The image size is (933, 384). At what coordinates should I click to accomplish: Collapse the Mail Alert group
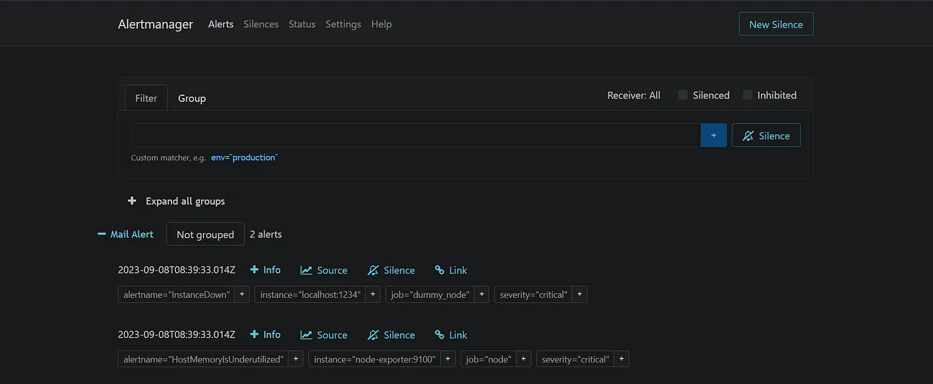tap(126, 234)
